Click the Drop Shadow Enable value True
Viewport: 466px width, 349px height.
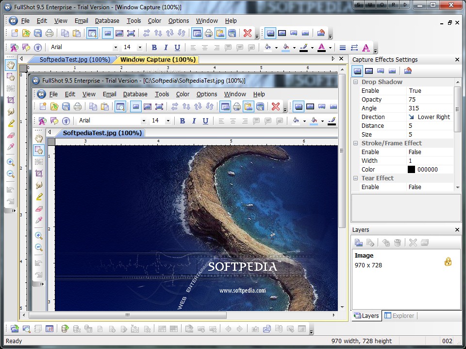[x=430, y=91]
